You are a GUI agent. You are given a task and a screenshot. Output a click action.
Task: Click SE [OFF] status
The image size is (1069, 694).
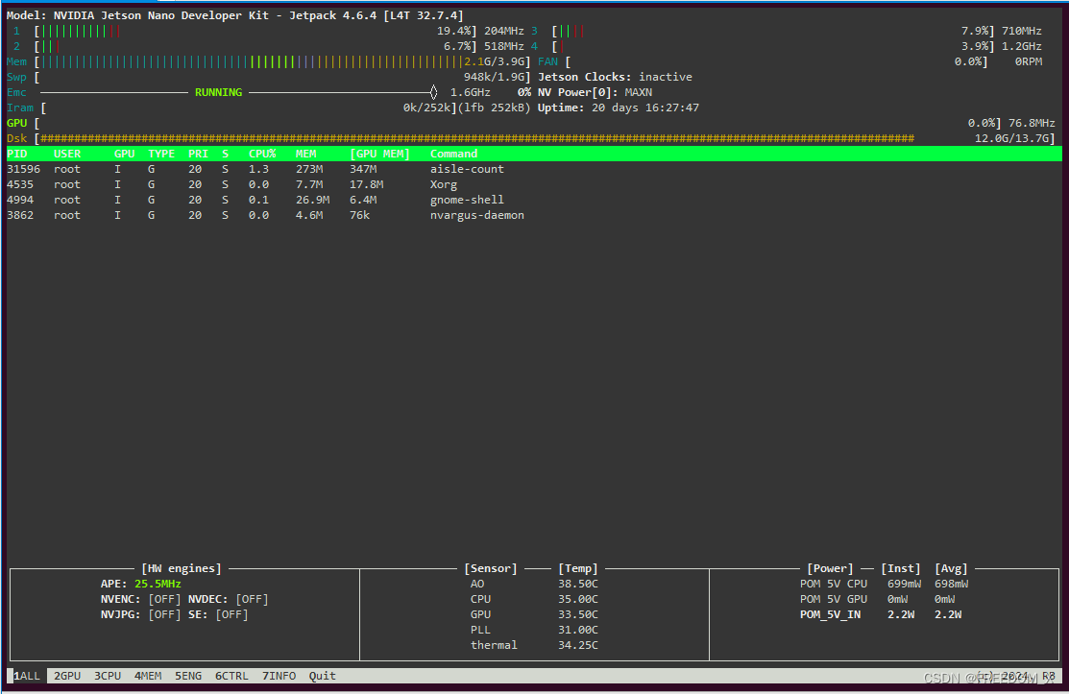tap(231, 614)
